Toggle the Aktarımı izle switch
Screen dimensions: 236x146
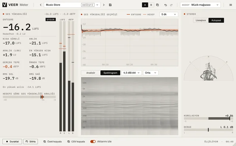click(x=93, y=142)
